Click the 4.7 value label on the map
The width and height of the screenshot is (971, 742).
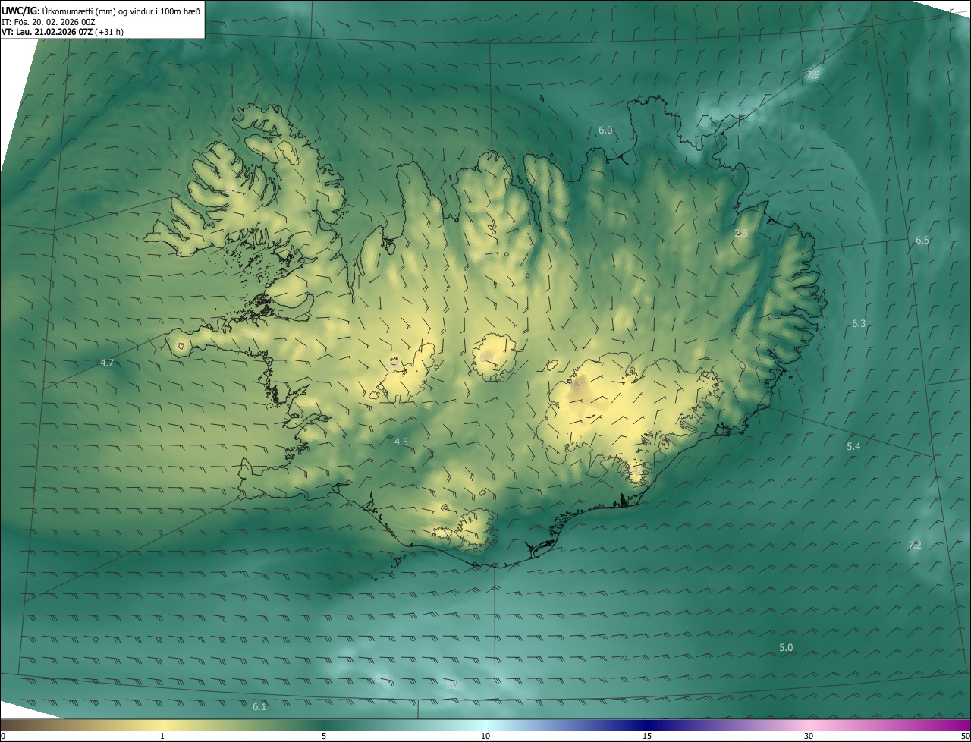click(x=107, y=363)
